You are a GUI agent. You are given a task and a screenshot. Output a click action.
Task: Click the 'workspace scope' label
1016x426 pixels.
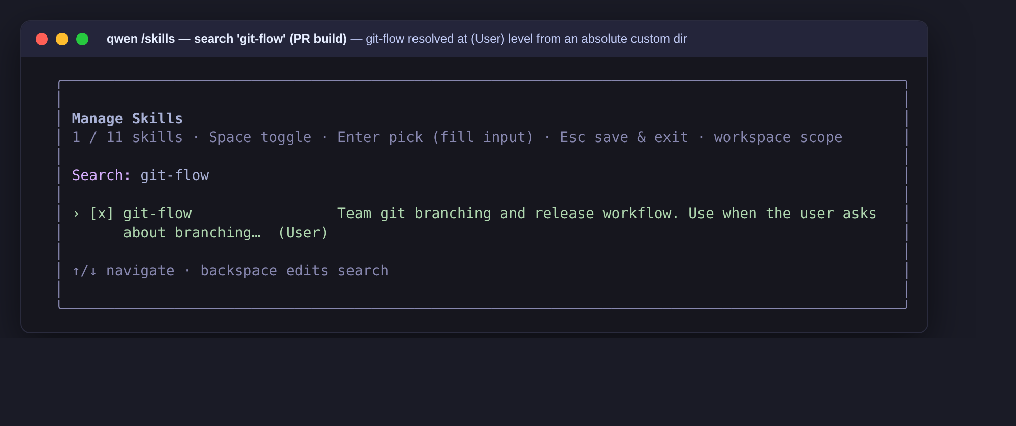point(778,137)
